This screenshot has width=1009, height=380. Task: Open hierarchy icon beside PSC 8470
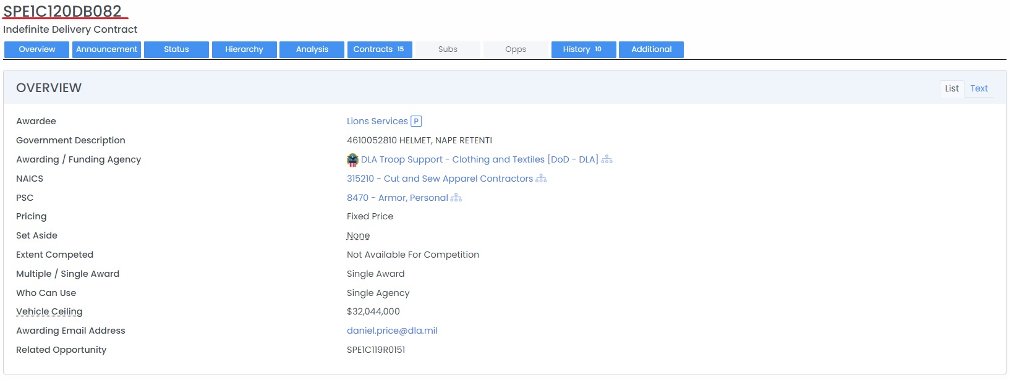[x=456, y=198]
